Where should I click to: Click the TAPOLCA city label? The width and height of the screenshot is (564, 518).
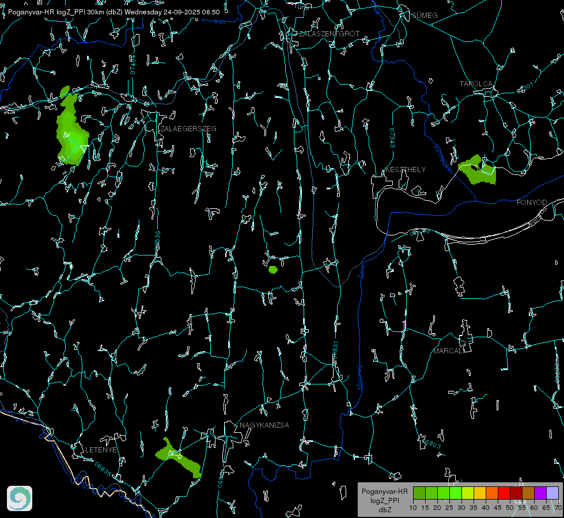(476, 84)
